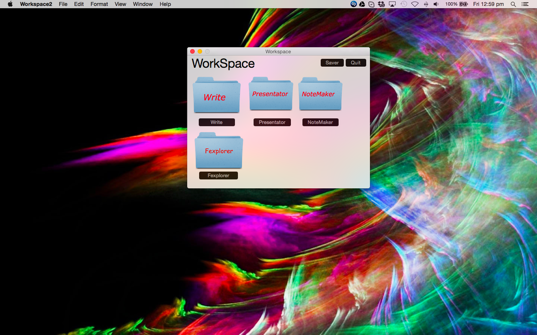Open the NoteMaker folder icon
Image resolution: width=537 pixels, height=335 pixels.
click(320, 94)
